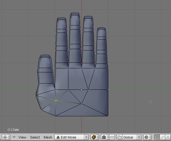Toggle the 3D transform manipulator hand icon
Viewport: 171px width, 141px height.
tap(119, 137)
